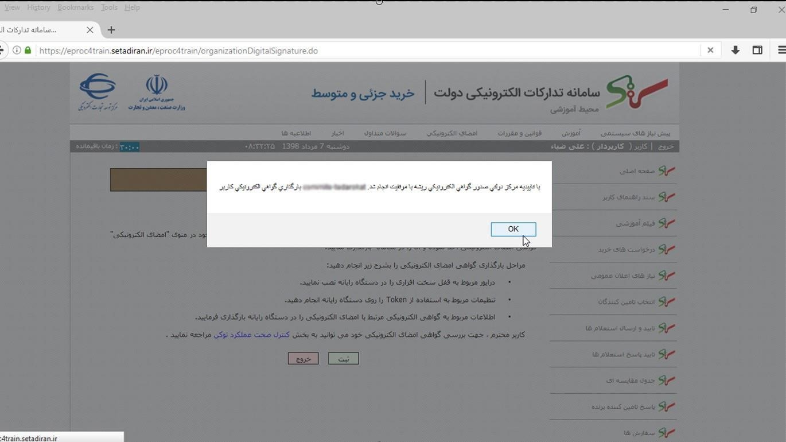Image resolution: width=786 pixels, height=442 pixels.
Task: Toggle the browser sidebar panel icon
Action: tap(757, 51)
